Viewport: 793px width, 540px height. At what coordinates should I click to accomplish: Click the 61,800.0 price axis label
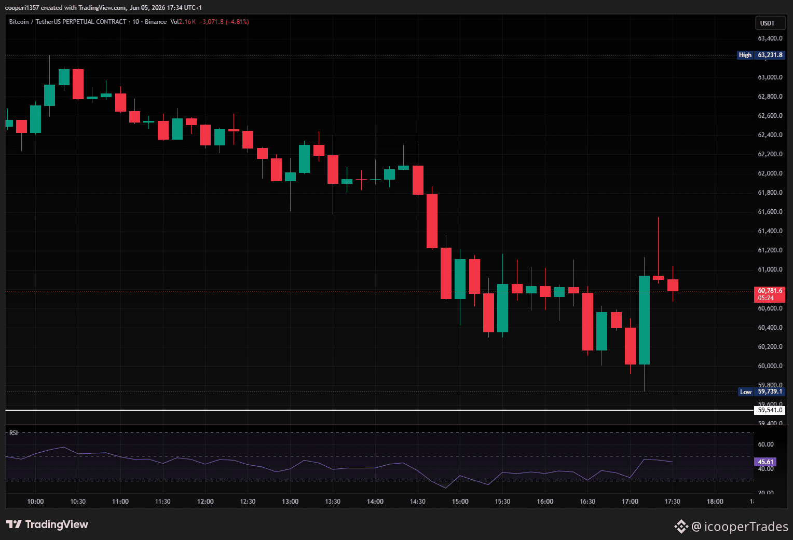point(770,193)
